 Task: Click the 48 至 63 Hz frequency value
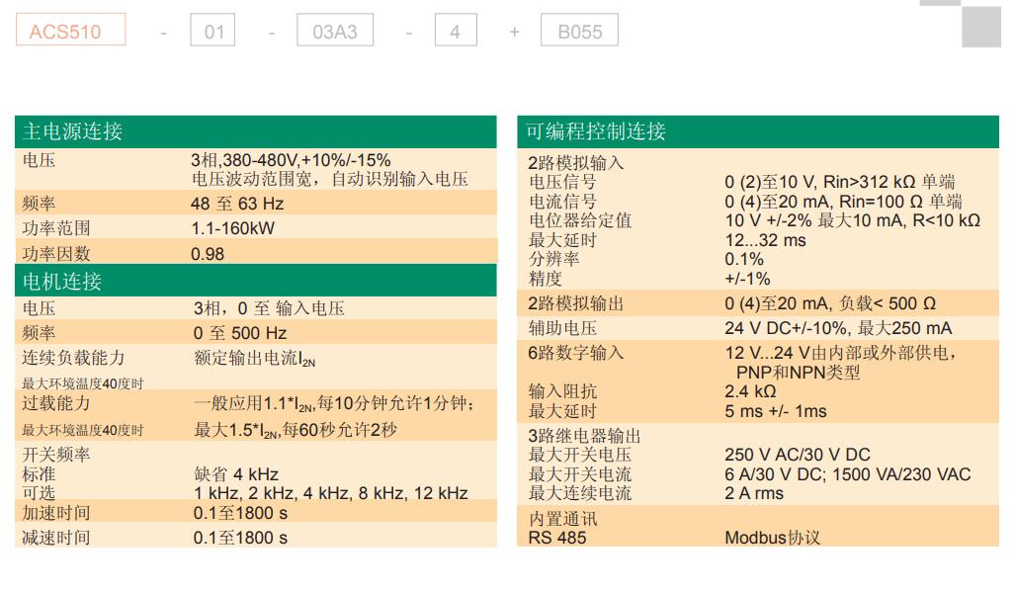[237, 204]
